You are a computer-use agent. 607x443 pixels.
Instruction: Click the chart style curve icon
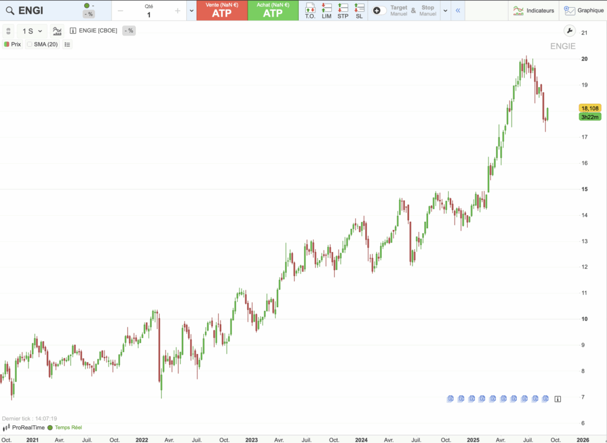tap(57, 30)
